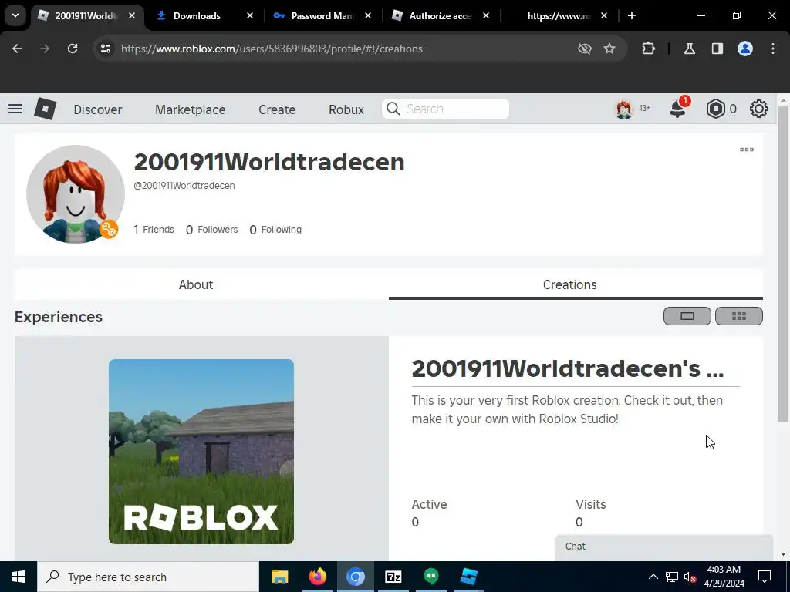The height and width of the screenshot is (592, 790).
Task: Open 7-Zip from the taskbar
Action: pyautogui.click(x=393, y=577)
